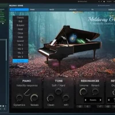Screen dimensions: 115x115
Task: Choose the Brauner preset in the list
Action: pos(20,25)
